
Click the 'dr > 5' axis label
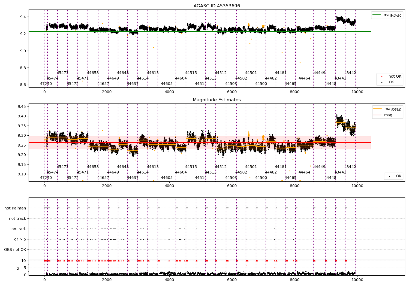click(x=20, y=239)
